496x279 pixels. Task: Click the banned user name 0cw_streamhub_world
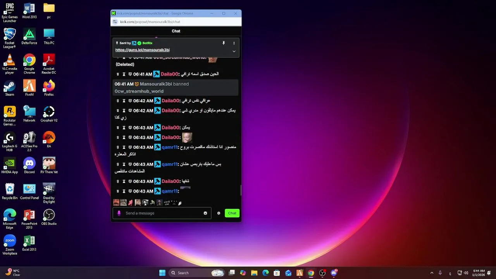click(x=139, y=91)
